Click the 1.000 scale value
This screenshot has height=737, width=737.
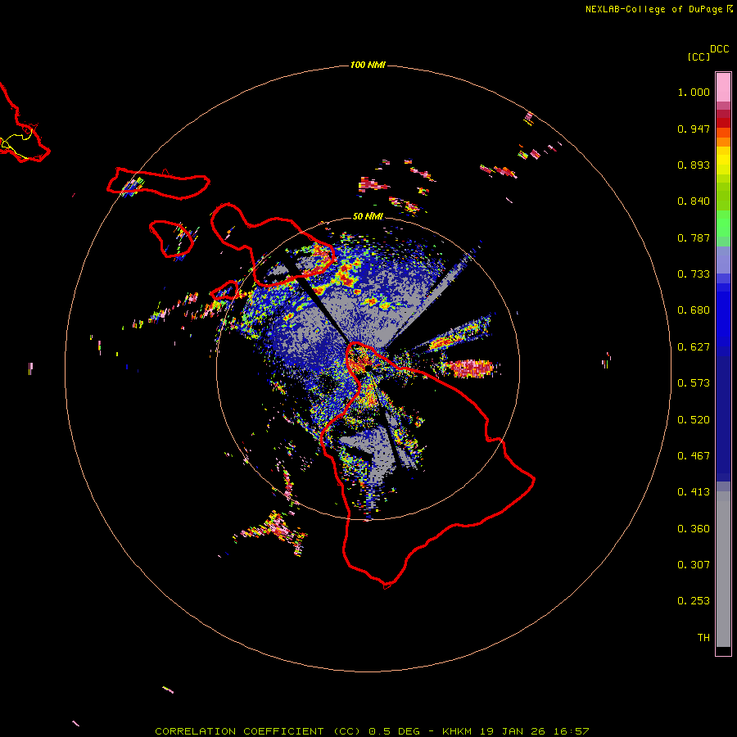[694, 92]
